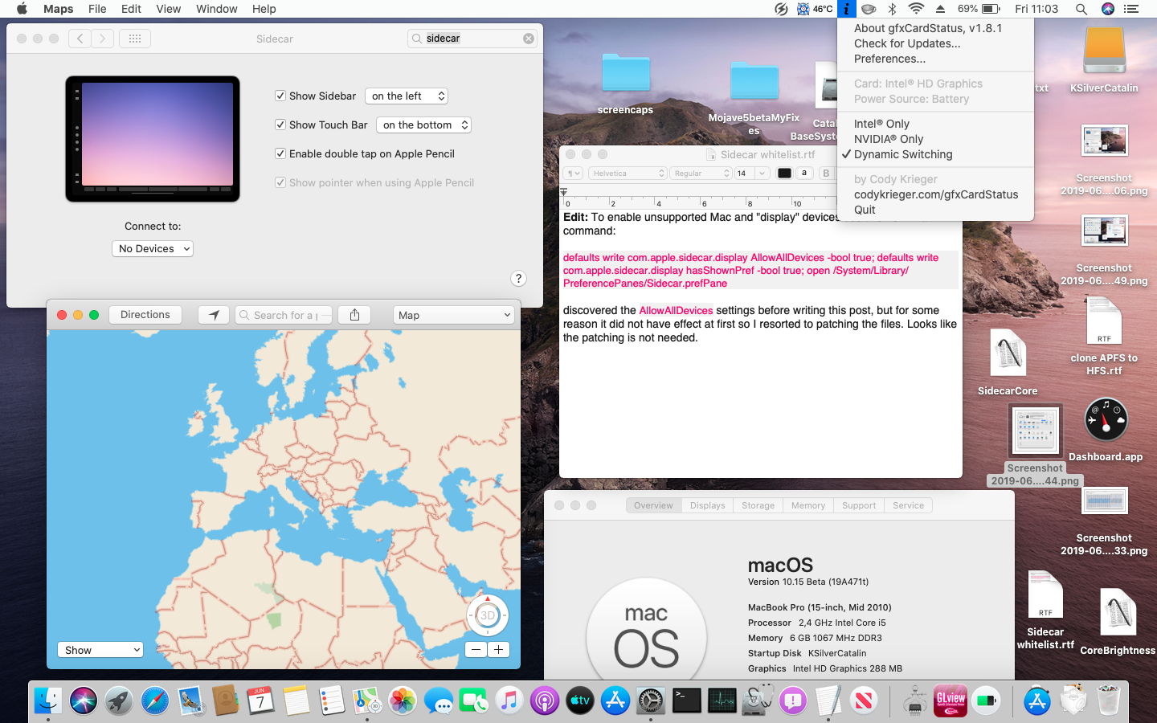Click current location arrow in Maps toolbar

coord(214,315)
